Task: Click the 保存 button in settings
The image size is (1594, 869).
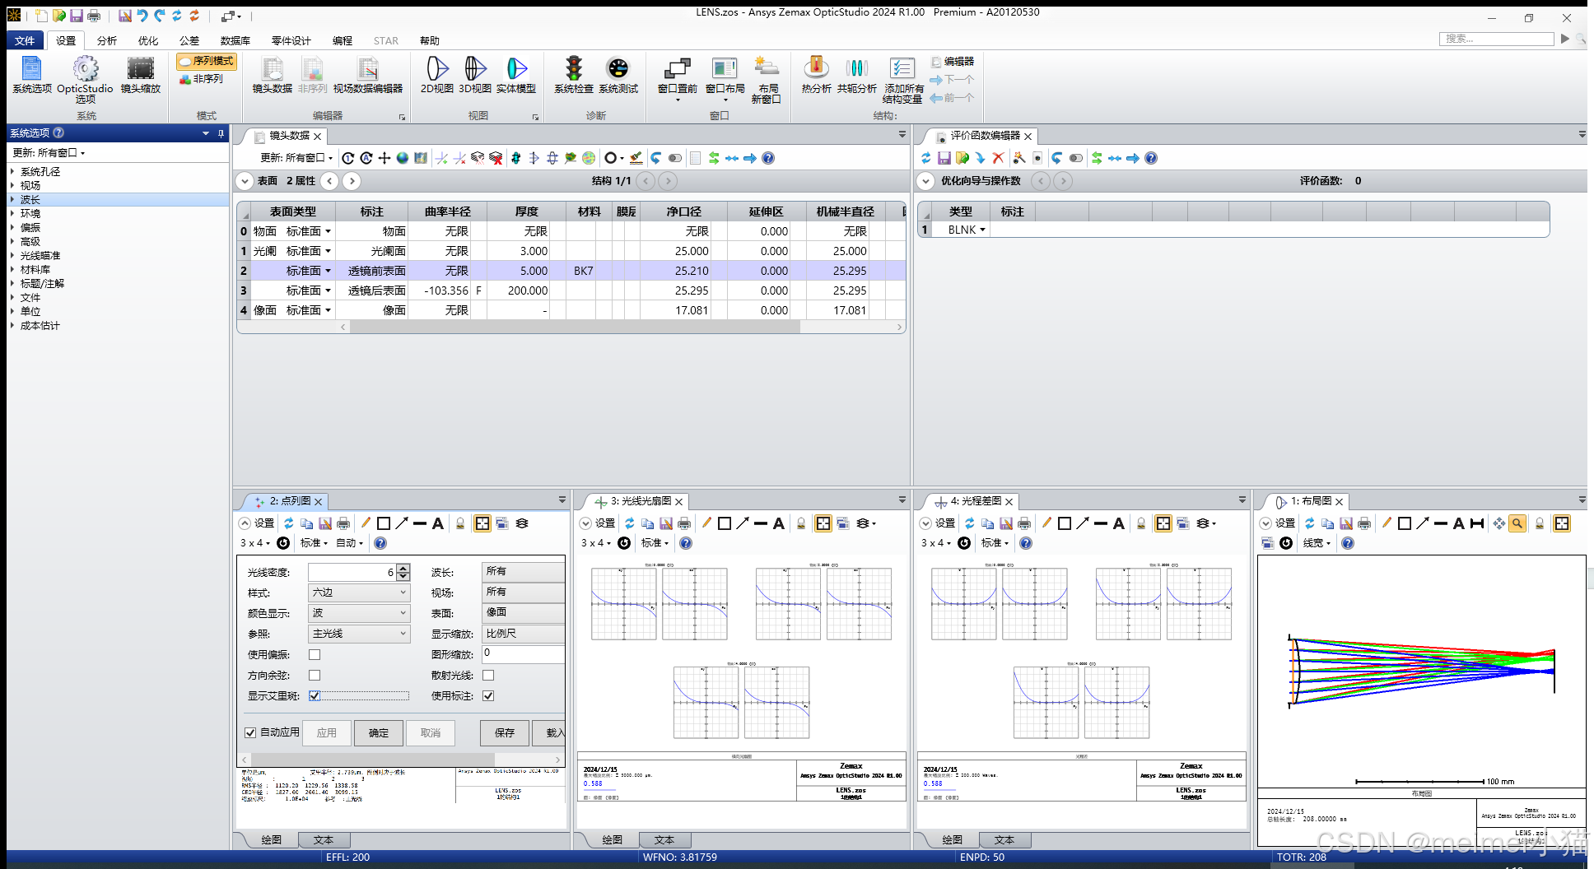Action: pyautogui.click(x=504, y=732)
